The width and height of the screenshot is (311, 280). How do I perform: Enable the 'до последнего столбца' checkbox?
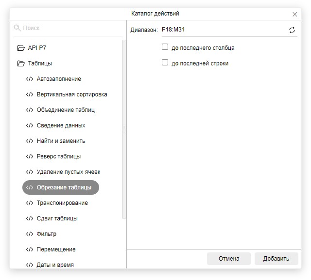click(x=165, y=47)
